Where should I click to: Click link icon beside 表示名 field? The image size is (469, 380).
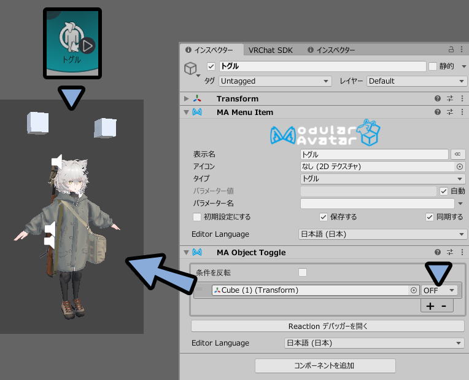pyautogui.click(x=457, y=154)
